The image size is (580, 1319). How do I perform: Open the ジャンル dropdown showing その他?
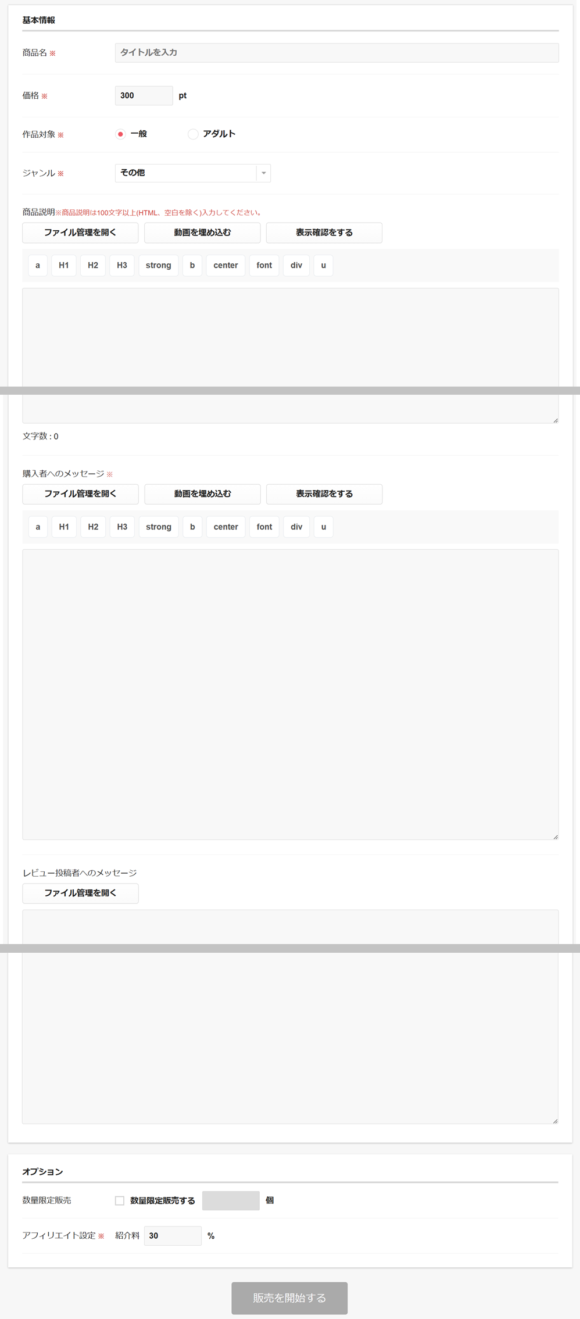point(192,173)
